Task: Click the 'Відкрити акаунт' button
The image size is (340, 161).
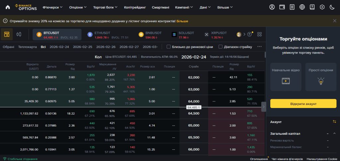Action: pos(303,104)
